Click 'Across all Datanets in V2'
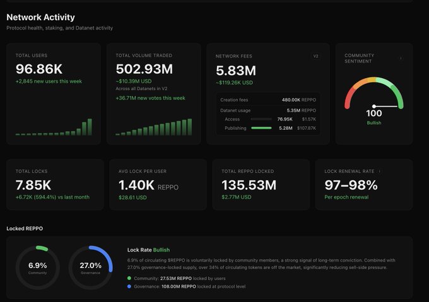Viewport: 429px width, 302px height. (x=141, y=88)
